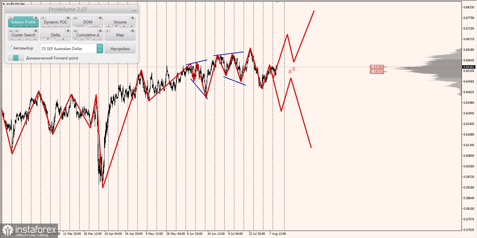Viewport: 477px width, 238px height.
Task: Enable the Cluster Search module
Action: pos(24,35)
